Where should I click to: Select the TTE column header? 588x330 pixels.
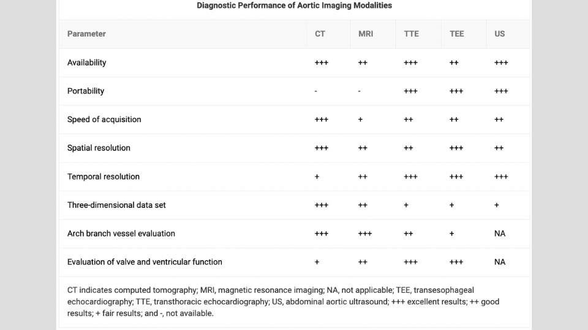click(412, 34)
